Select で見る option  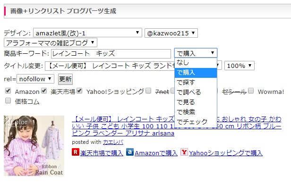(196, 102)
